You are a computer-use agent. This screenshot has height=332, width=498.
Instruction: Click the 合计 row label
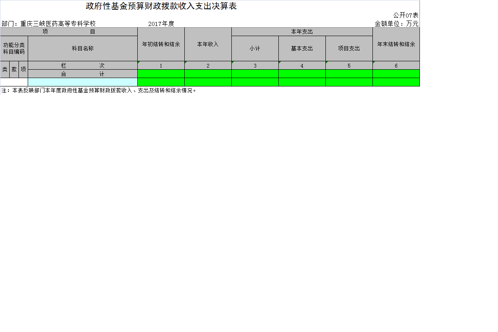[x=83, y=73]
